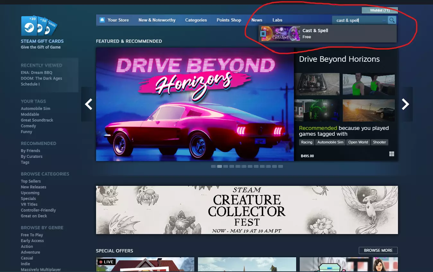Viewport: 433px width, 272px height.
Task: Click the highlighted active carousel page dot
Action: pyautogui.click(x=219, y=167)
